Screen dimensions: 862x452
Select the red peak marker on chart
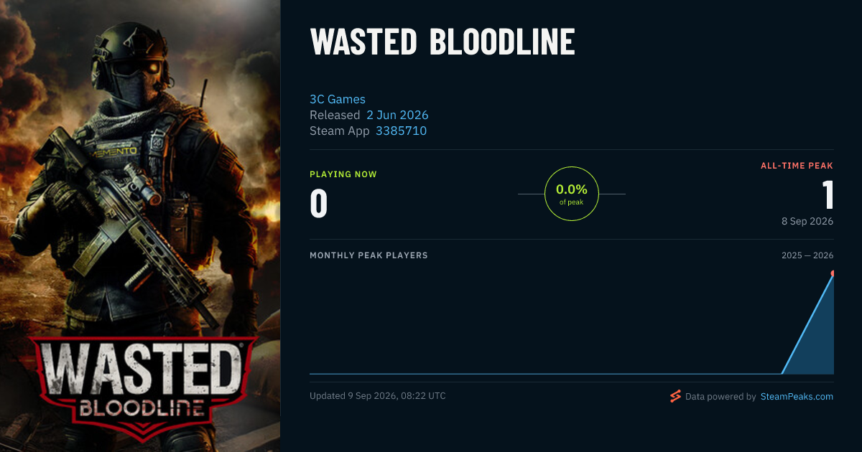(x=833, y=273)
